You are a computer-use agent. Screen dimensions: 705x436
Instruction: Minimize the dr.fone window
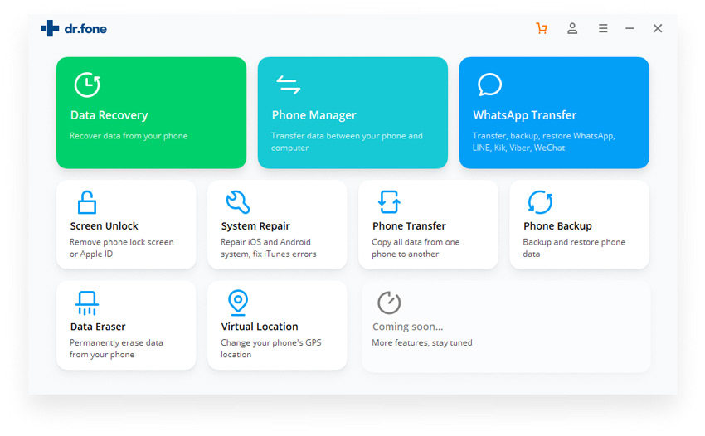[x=630, y=28]
